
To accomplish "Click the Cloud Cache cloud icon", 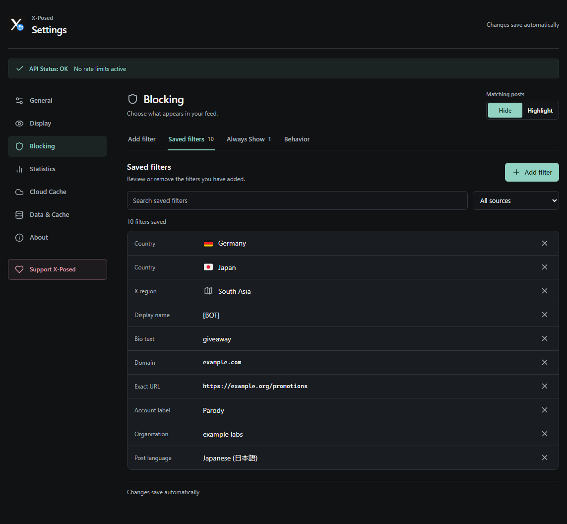I will (19, 192).
